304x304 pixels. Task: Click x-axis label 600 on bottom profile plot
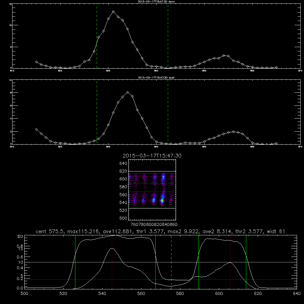coord(219,294)
